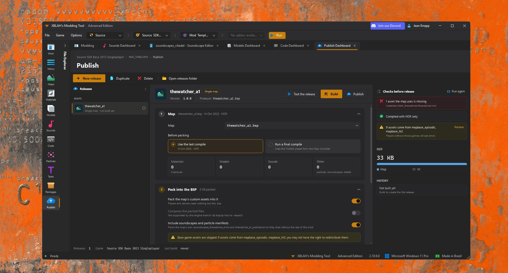
Task: Open Materials section in sidebar
Action: point(51,96)
